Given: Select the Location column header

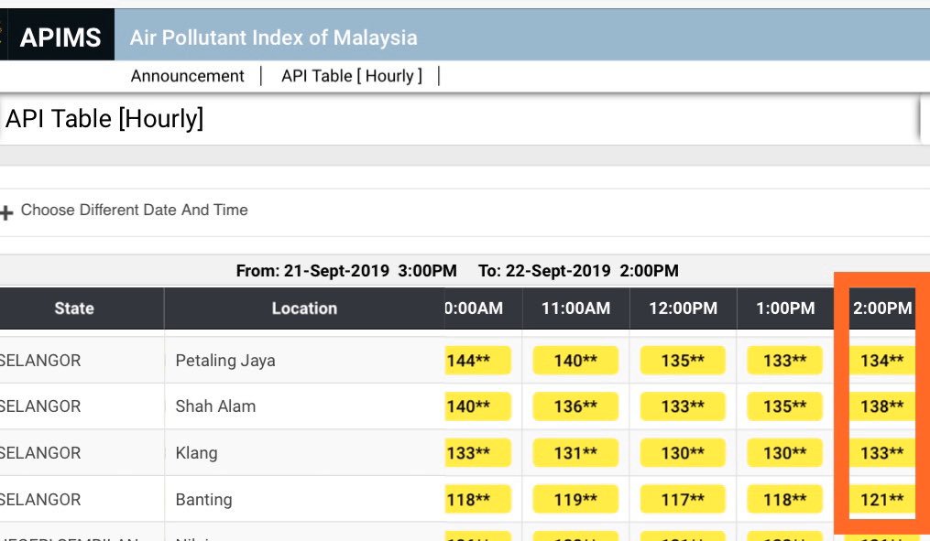Looking at the screenshot, I should point(304,308).
